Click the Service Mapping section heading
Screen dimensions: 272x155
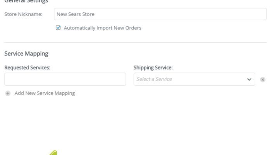coord(26,53)
